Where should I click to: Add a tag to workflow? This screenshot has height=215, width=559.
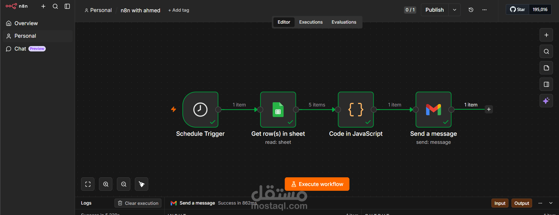point(179,10)
